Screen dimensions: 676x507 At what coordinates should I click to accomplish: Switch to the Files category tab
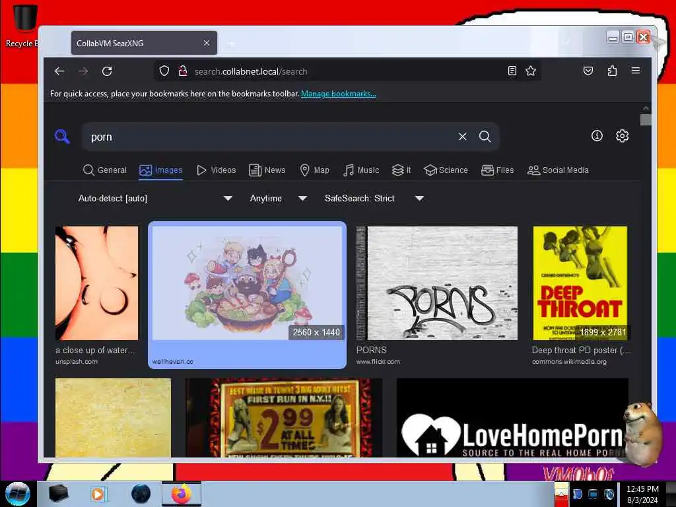tap(498, 170)
